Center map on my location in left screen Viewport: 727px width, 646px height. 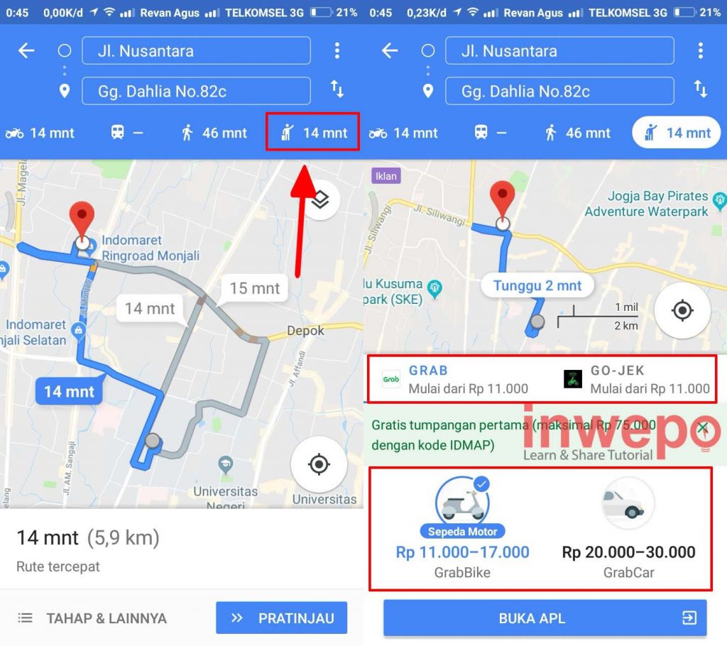[319, 464]
